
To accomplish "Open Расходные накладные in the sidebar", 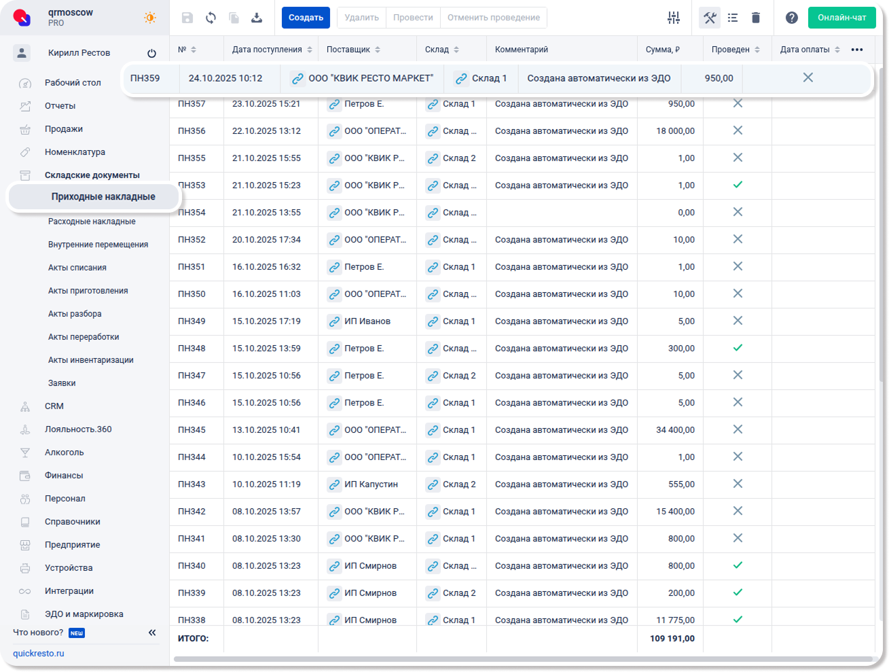I will pos(92,222).
